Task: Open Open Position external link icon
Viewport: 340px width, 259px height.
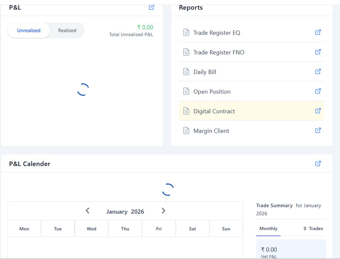Action: [318, 91]
